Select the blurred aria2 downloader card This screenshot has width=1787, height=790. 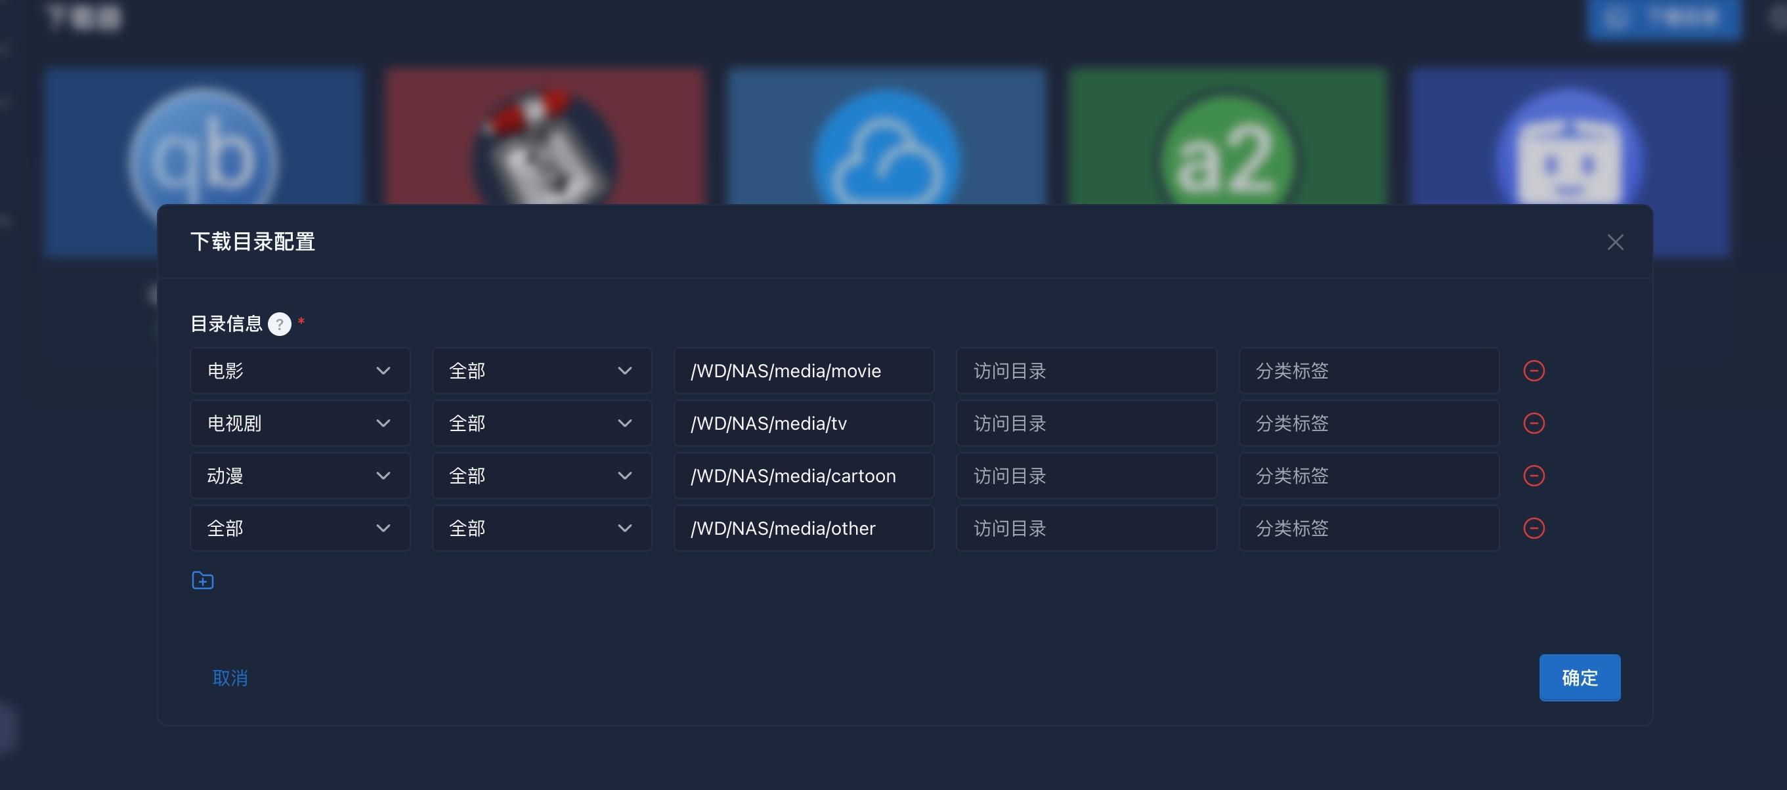[1226, 138]
